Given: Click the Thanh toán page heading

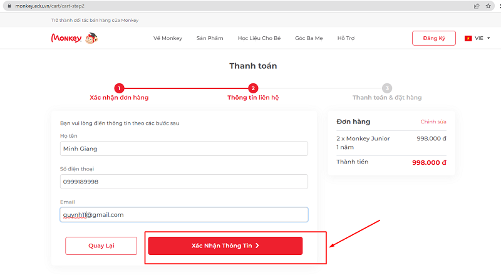Looking at the screenshot, I should (x=253, y=66).
